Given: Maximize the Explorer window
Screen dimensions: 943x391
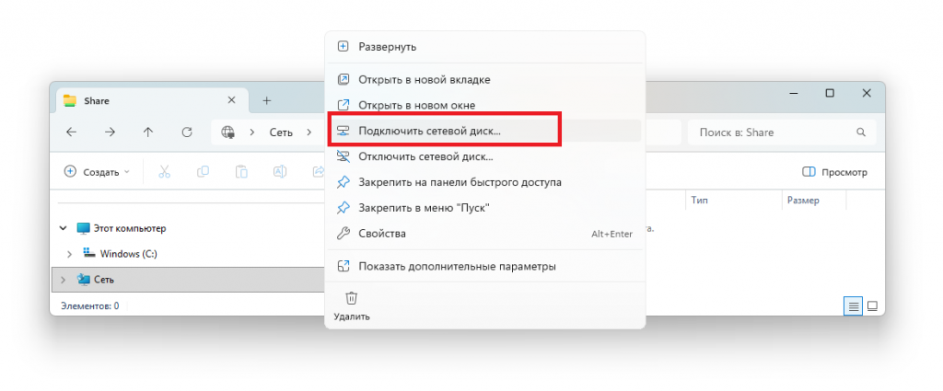Looking at the screenshot, I should [x=830, y=93].
